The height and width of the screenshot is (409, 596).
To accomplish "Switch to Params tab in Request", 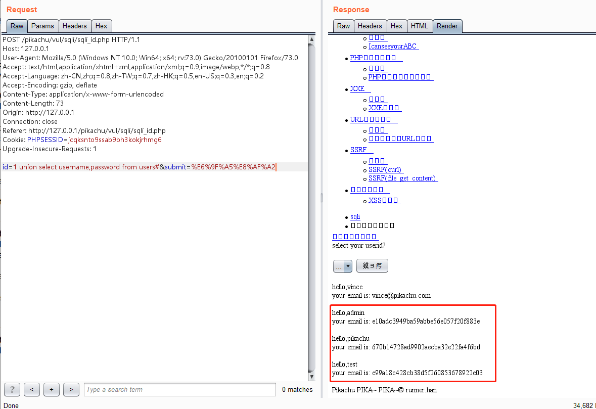I will coord(42,26).
